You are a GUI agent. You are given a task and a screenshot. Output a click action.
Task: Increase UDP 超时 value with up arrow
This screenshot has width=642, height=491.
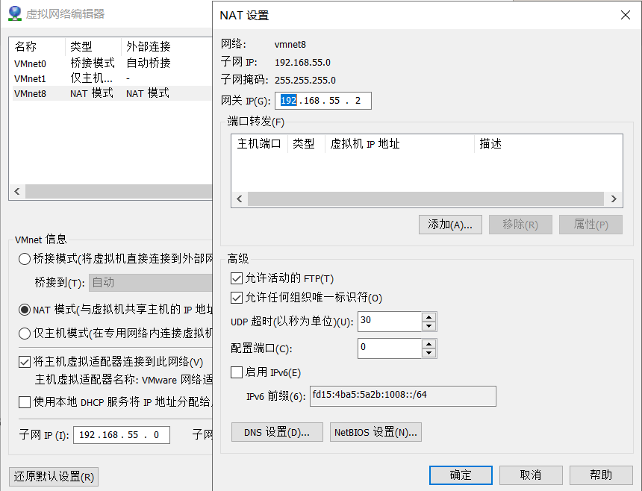[428, 317]
